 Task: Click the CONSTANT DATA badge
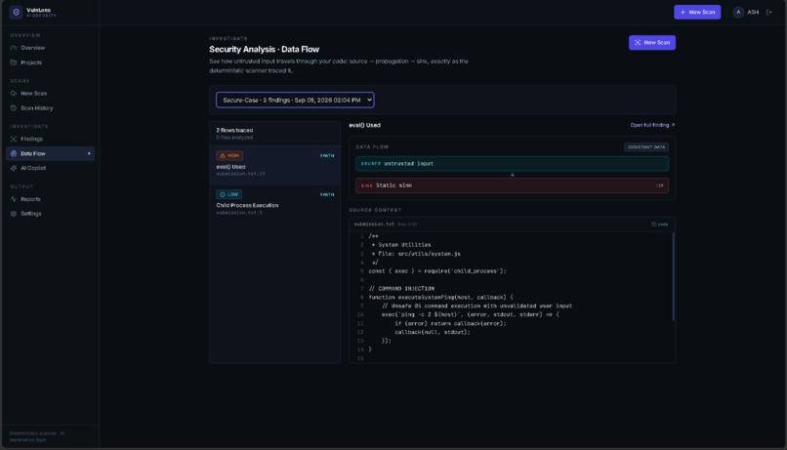[x=646, y=147]
